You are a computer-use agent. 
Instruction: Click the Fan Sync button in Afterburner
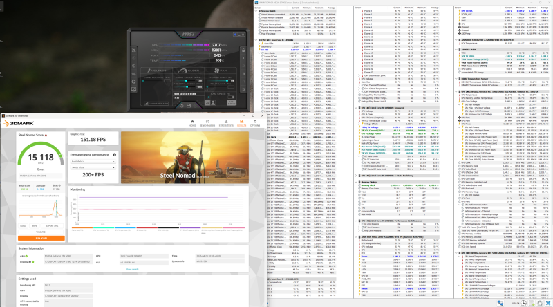[232, 103]
